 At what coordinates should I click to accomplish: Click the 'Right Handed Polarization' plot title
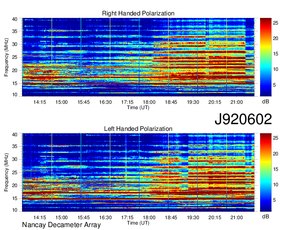click(138, 13)
